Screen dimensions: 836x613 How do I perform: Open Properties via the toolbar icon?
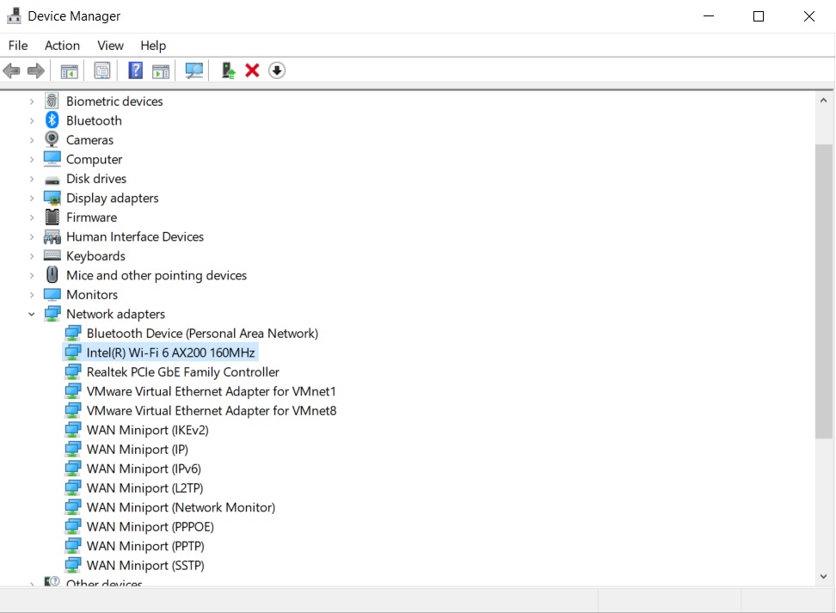pyautogui.click(x=102, y=70)
